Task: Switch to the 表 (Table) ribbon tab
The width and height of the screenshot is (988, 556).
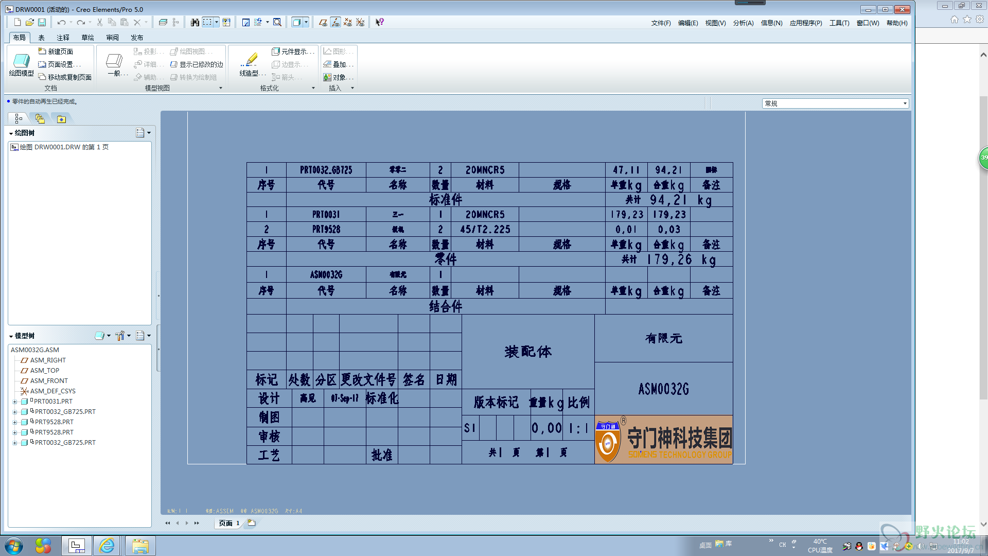Action: [42, 38]
